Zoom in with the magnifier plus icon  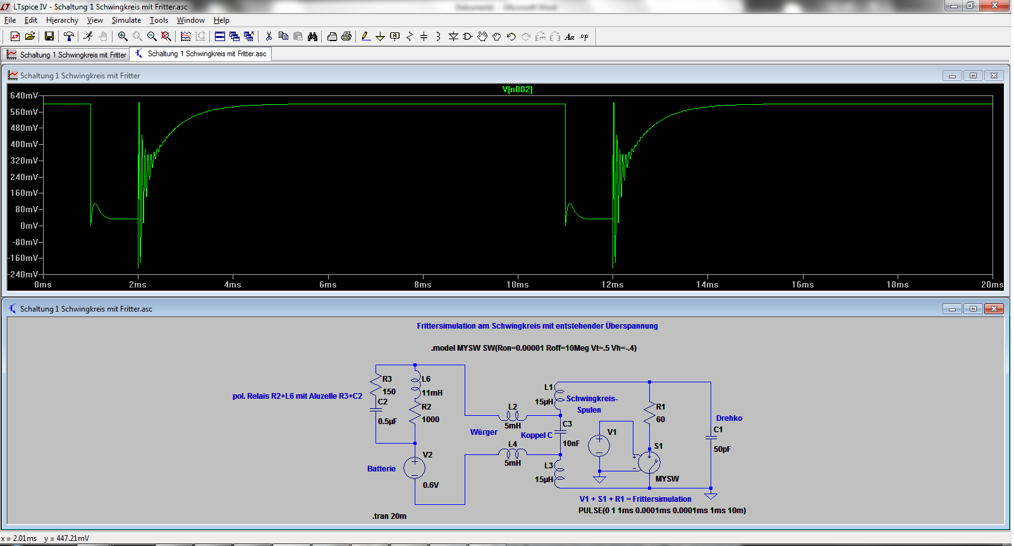(x=123, y=37)
